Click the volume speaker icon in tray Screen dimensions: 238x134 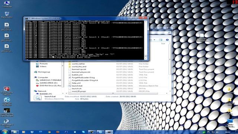tap(218, 132)
